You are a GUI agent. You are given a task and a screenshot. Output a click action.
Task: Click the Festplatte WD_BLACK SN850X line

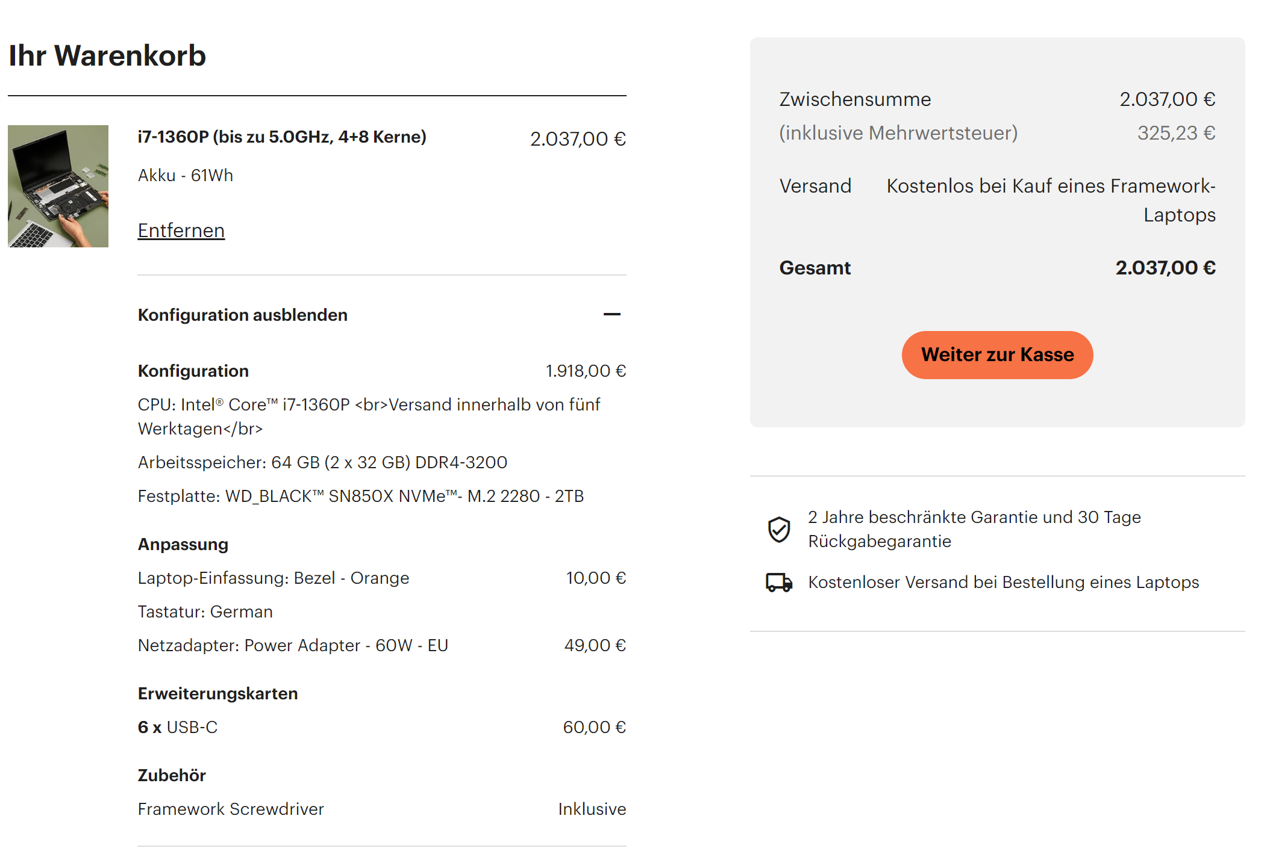click(x=360, y=496)
